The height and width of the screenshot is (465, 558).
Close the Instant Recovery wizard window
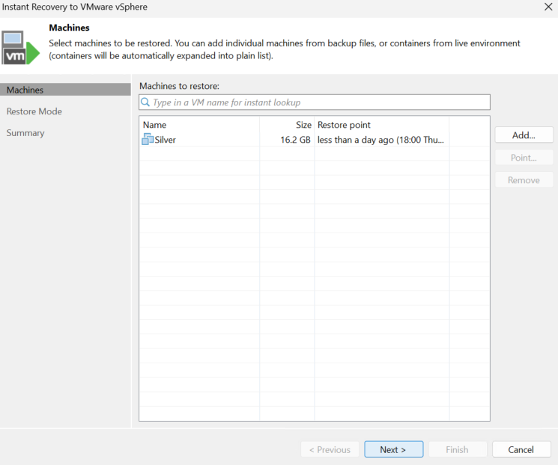pos(548,7)
